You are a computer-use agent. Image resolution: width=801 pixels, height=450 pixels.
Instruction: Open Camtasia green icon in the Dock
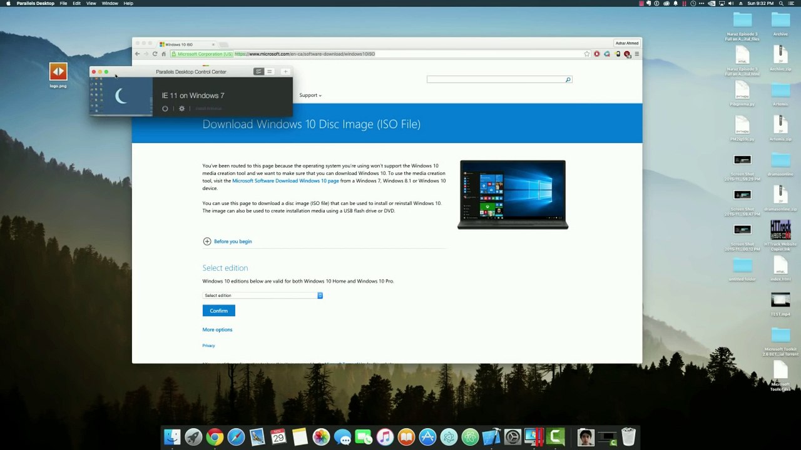pos(555,437)
